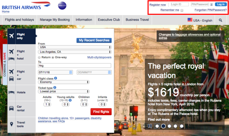Screen dimensions: 229x136
Task: Select the One-way radio button
Action: click(x=53, y=57)
